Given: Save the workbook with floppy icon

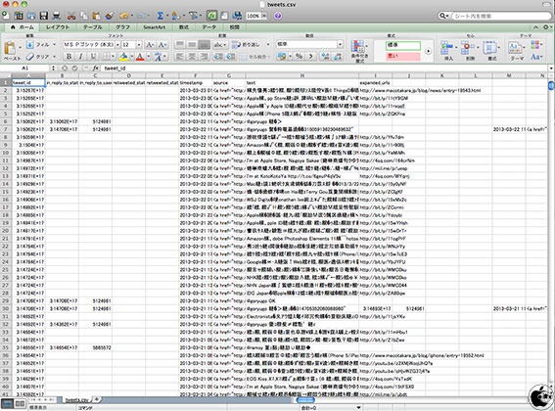Looking at the screenshot, I should pyautogui.click(x=43, y=16).
